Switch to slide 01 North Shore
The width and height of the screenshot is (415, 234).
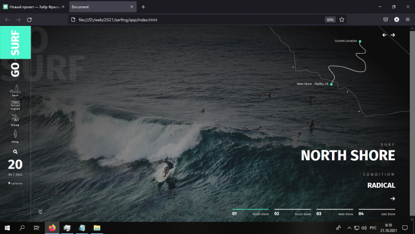250,212
